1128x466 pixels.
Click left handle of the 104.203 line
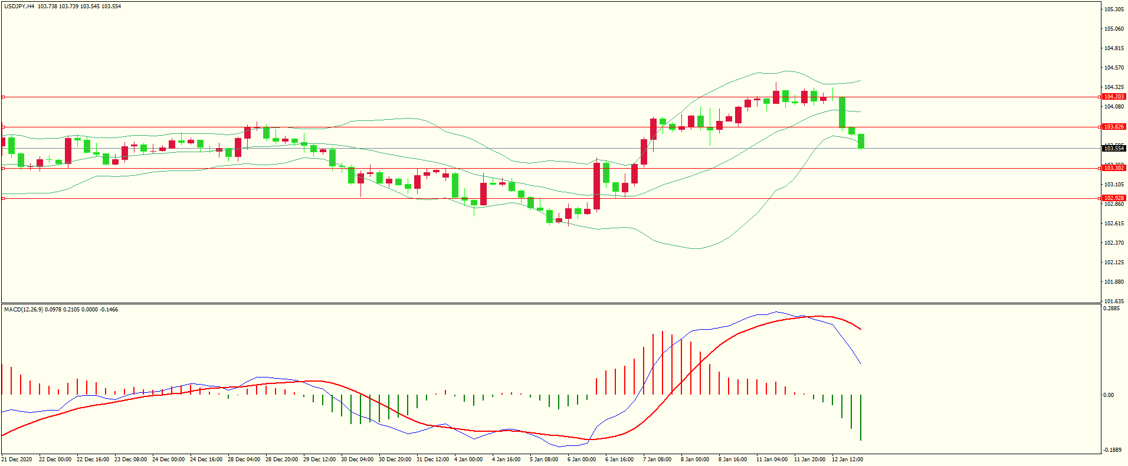[x=3, y=97]
